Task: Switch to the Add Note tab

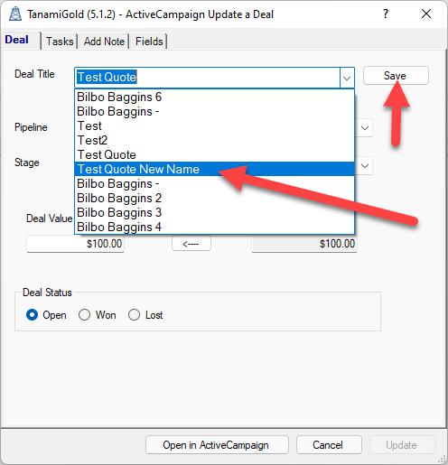Action: 104,42
